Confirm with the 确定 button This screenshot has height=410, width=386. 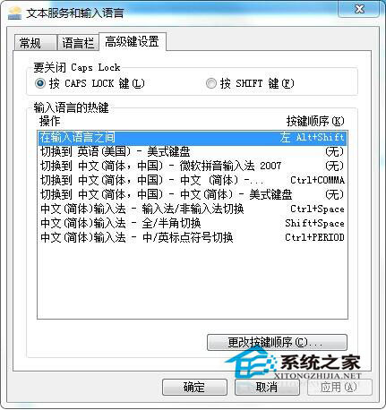(194, 387)
